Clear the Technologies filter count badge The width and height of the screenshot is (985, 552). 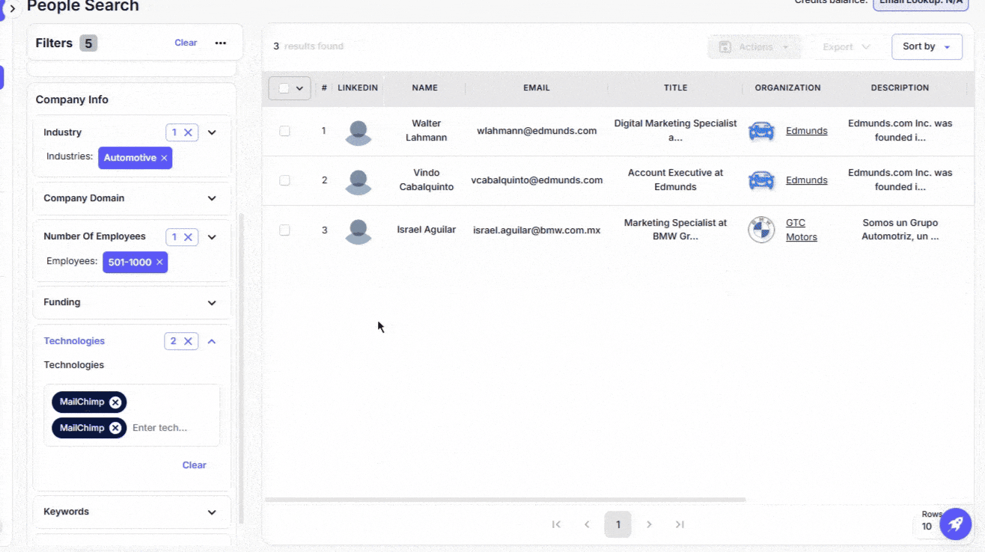189,341
